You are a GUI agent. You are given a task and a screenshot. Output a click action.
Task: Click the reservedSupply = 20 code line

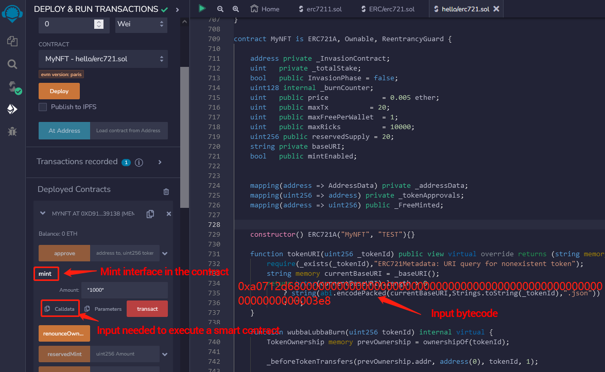(x=322, y=137)
